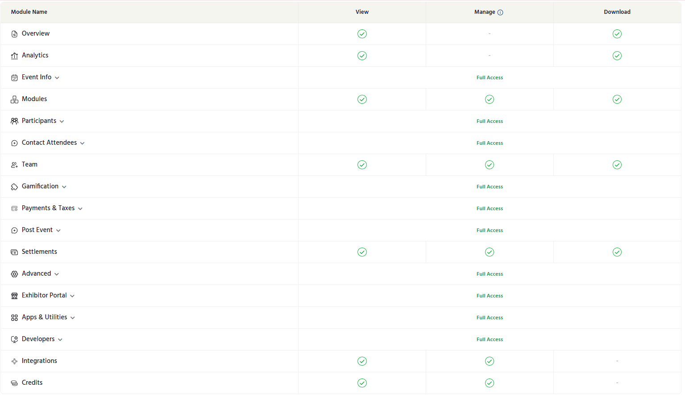Expand the Advanced chevron

pos(57,274)
